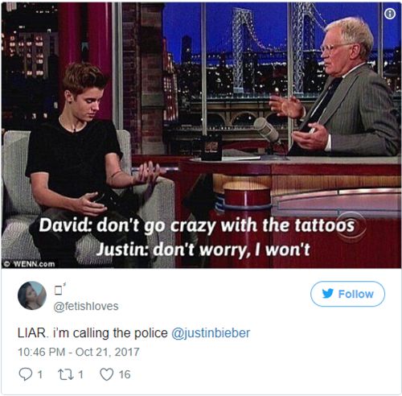The image size is (402, 396).
Task: Click the David caption line on image
Action: pyautogui.click(x=197, y=225)
